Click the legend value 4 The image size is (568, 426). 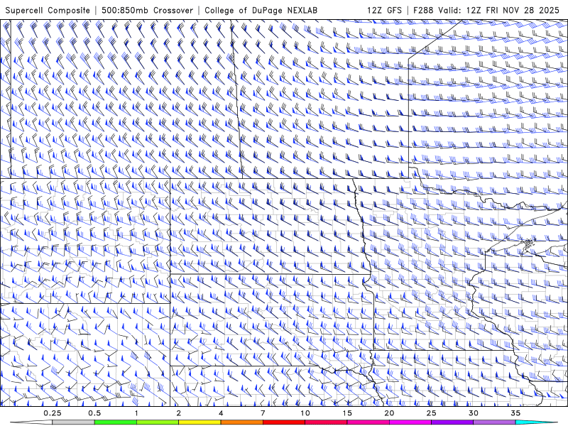click(x=221, y=413)
